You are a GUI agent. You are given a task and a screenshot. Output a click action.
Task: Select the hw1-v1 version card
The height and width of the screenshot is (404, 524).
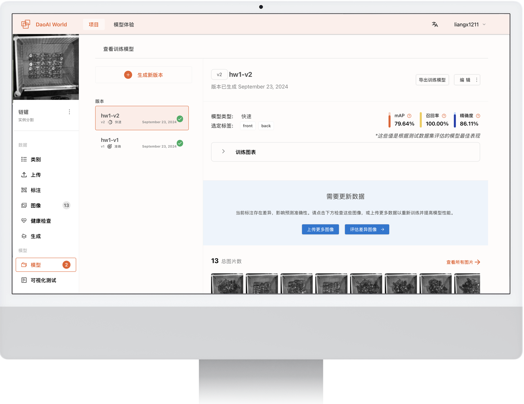(x=142, y=143)
